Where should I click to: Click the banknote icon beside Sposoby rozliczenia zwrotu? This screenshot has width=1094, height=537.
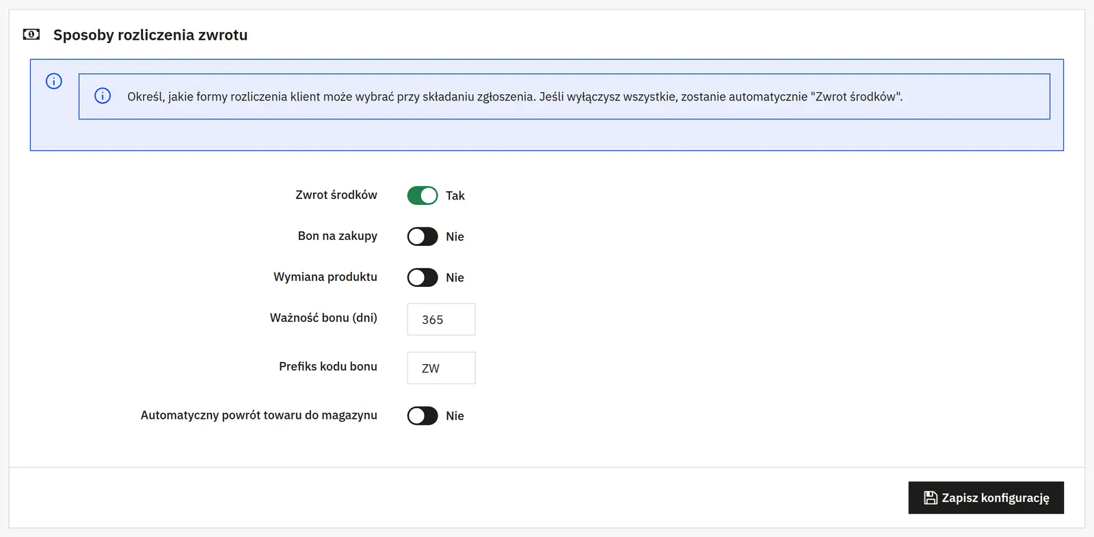pos(31,34)
